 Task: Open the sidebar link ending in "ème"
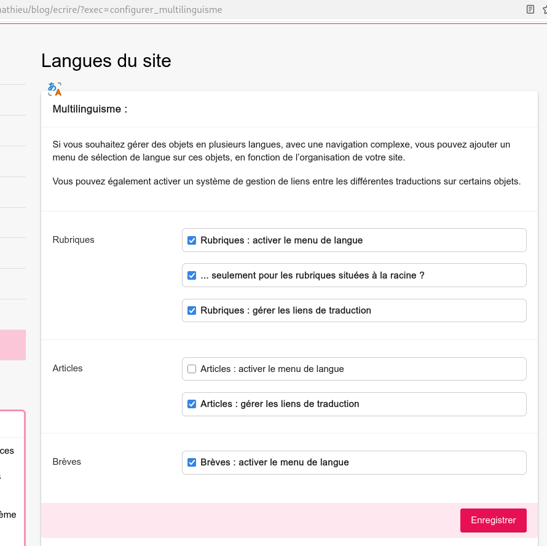(x=8, y=515)
